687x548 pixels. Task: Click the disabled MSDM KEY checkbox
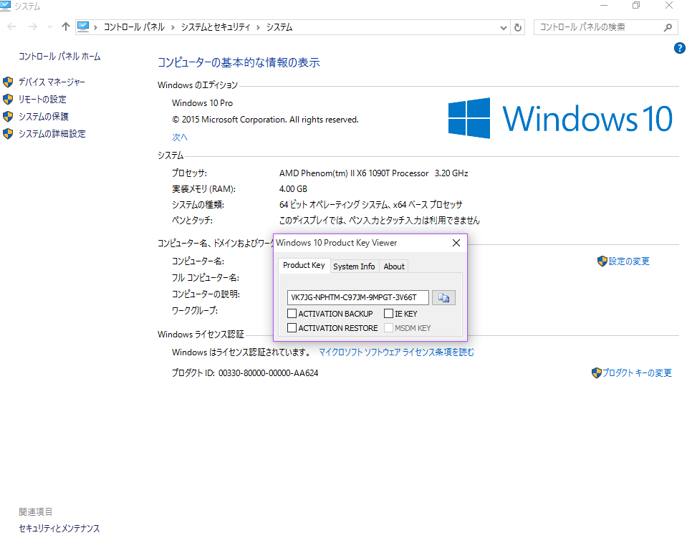click(388, 327)
